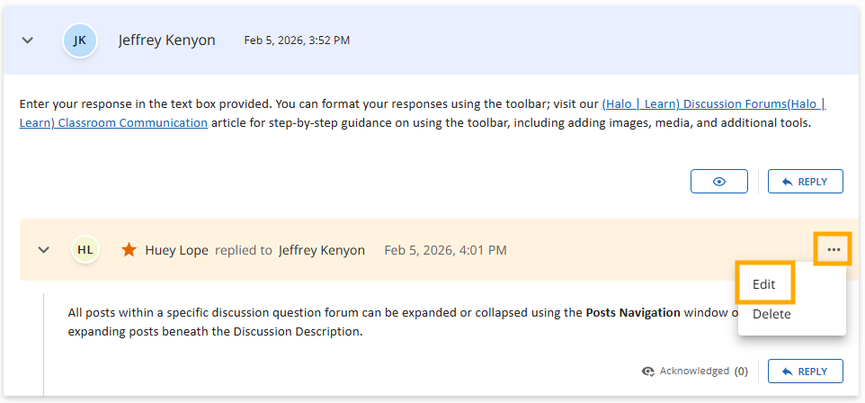Open the Halo Learn Discussion Forums link
The height and width of the screenshot is (403, 865).
[710, 104]
